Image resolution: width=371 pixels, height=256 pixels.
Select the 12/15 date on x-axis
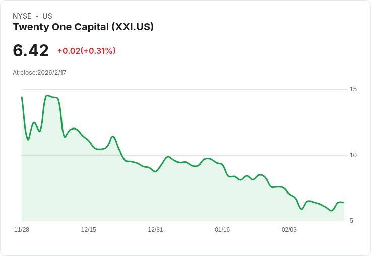pos(88,229)
